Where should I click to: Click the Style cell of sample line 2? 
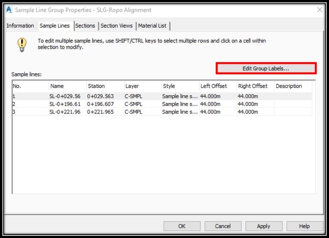coord(180,104)
